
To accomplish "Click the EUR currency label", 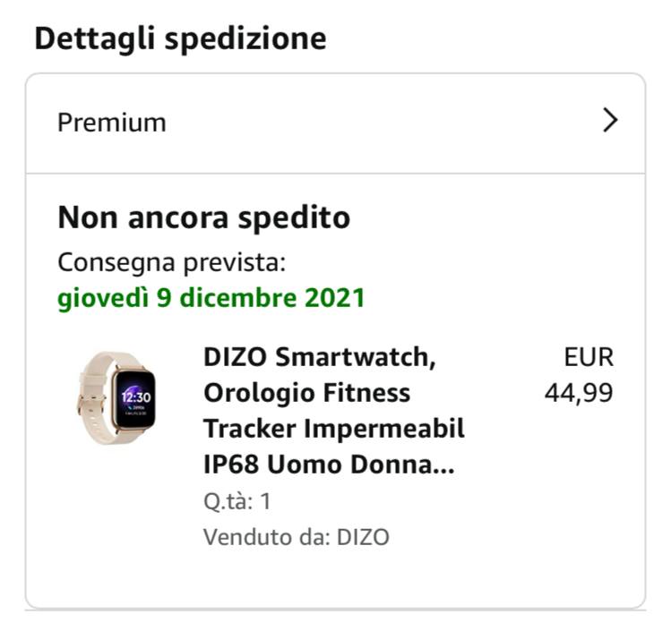I will [589, 357].
